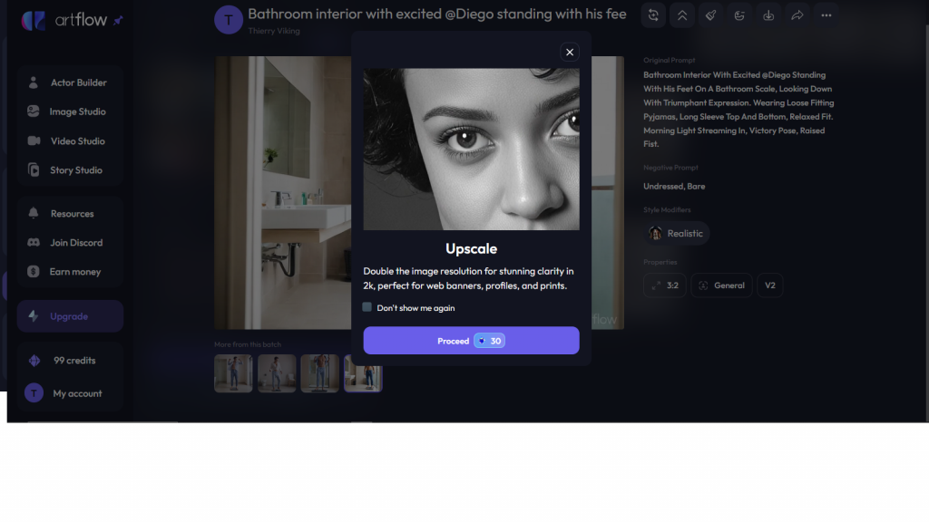The image size is (929, 522).
Task: Select the fourth highlighted batch thumbnail
Action: [363, 373]
